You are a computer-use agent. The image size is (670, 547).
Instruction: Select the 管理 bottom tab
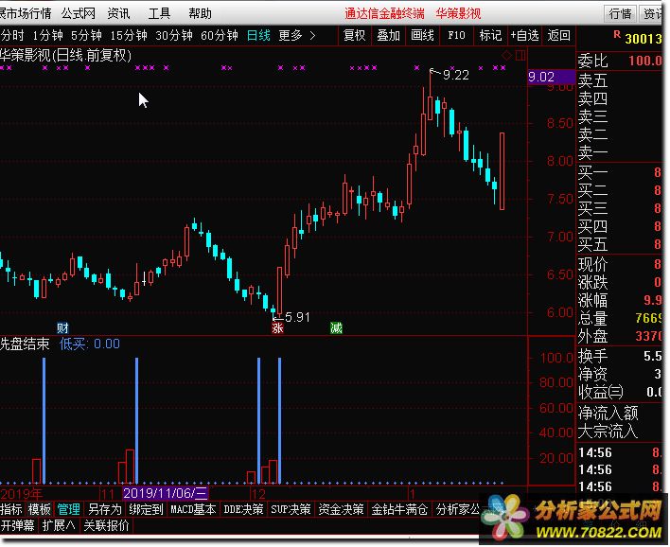(68, 509)
